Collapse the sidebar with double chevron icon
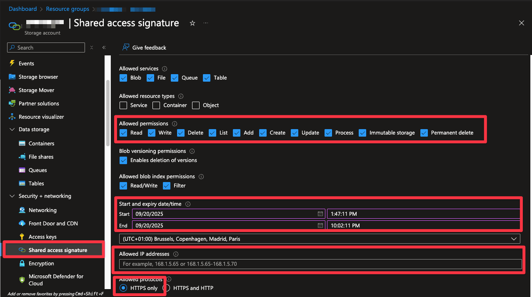This screenshot has width=532, height=297. (104, 47)
